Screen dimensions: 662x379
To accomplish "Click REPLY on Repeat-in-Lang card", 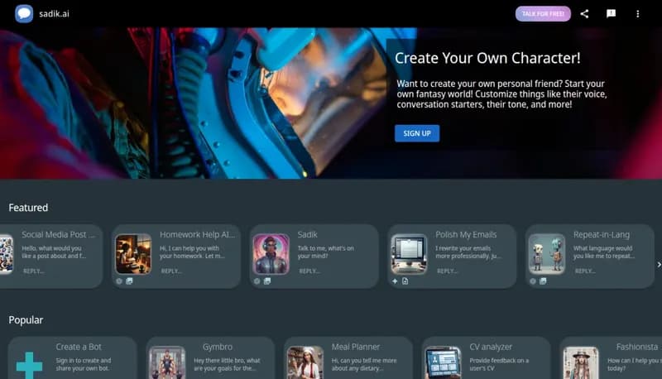I will coord(585,271).
